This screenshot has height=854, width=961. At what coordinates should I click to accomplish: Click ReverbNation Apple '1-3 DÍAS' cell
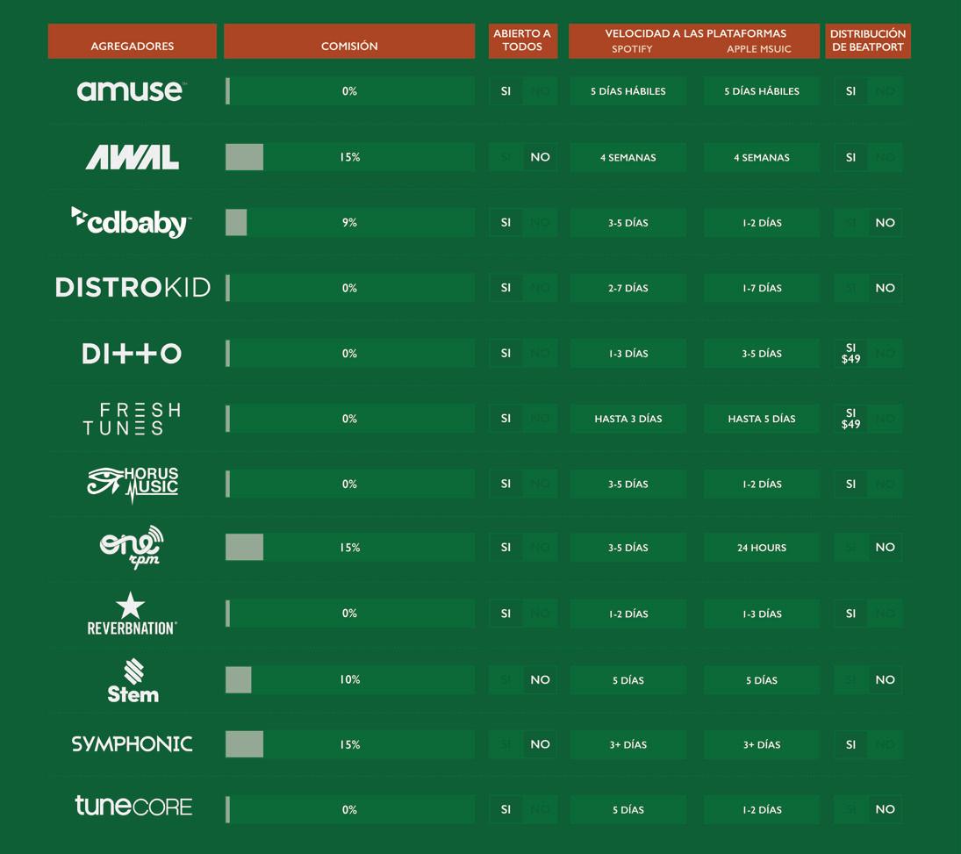coord(762,613)
